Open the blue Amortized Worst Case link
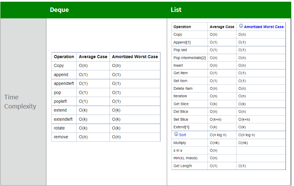294x186 pixels. point(264,27)
